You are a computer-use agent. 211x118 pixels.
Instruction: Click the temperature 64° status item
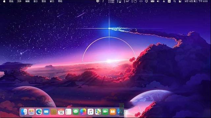point(127,1)
